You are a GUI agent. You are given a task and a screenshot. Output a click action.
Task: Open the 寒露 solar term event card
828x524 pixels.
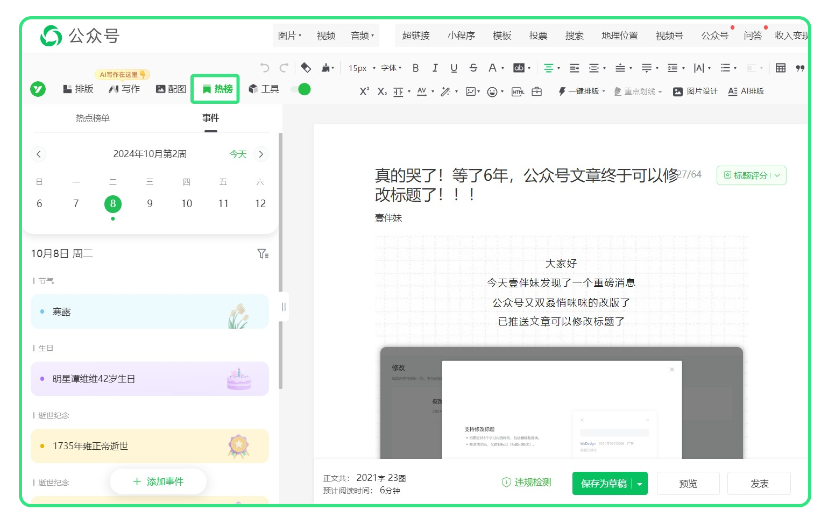coord(150,311)
